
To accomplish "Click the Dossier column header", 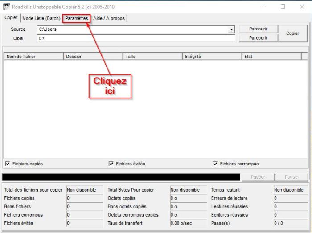I will tap(93, 57).
